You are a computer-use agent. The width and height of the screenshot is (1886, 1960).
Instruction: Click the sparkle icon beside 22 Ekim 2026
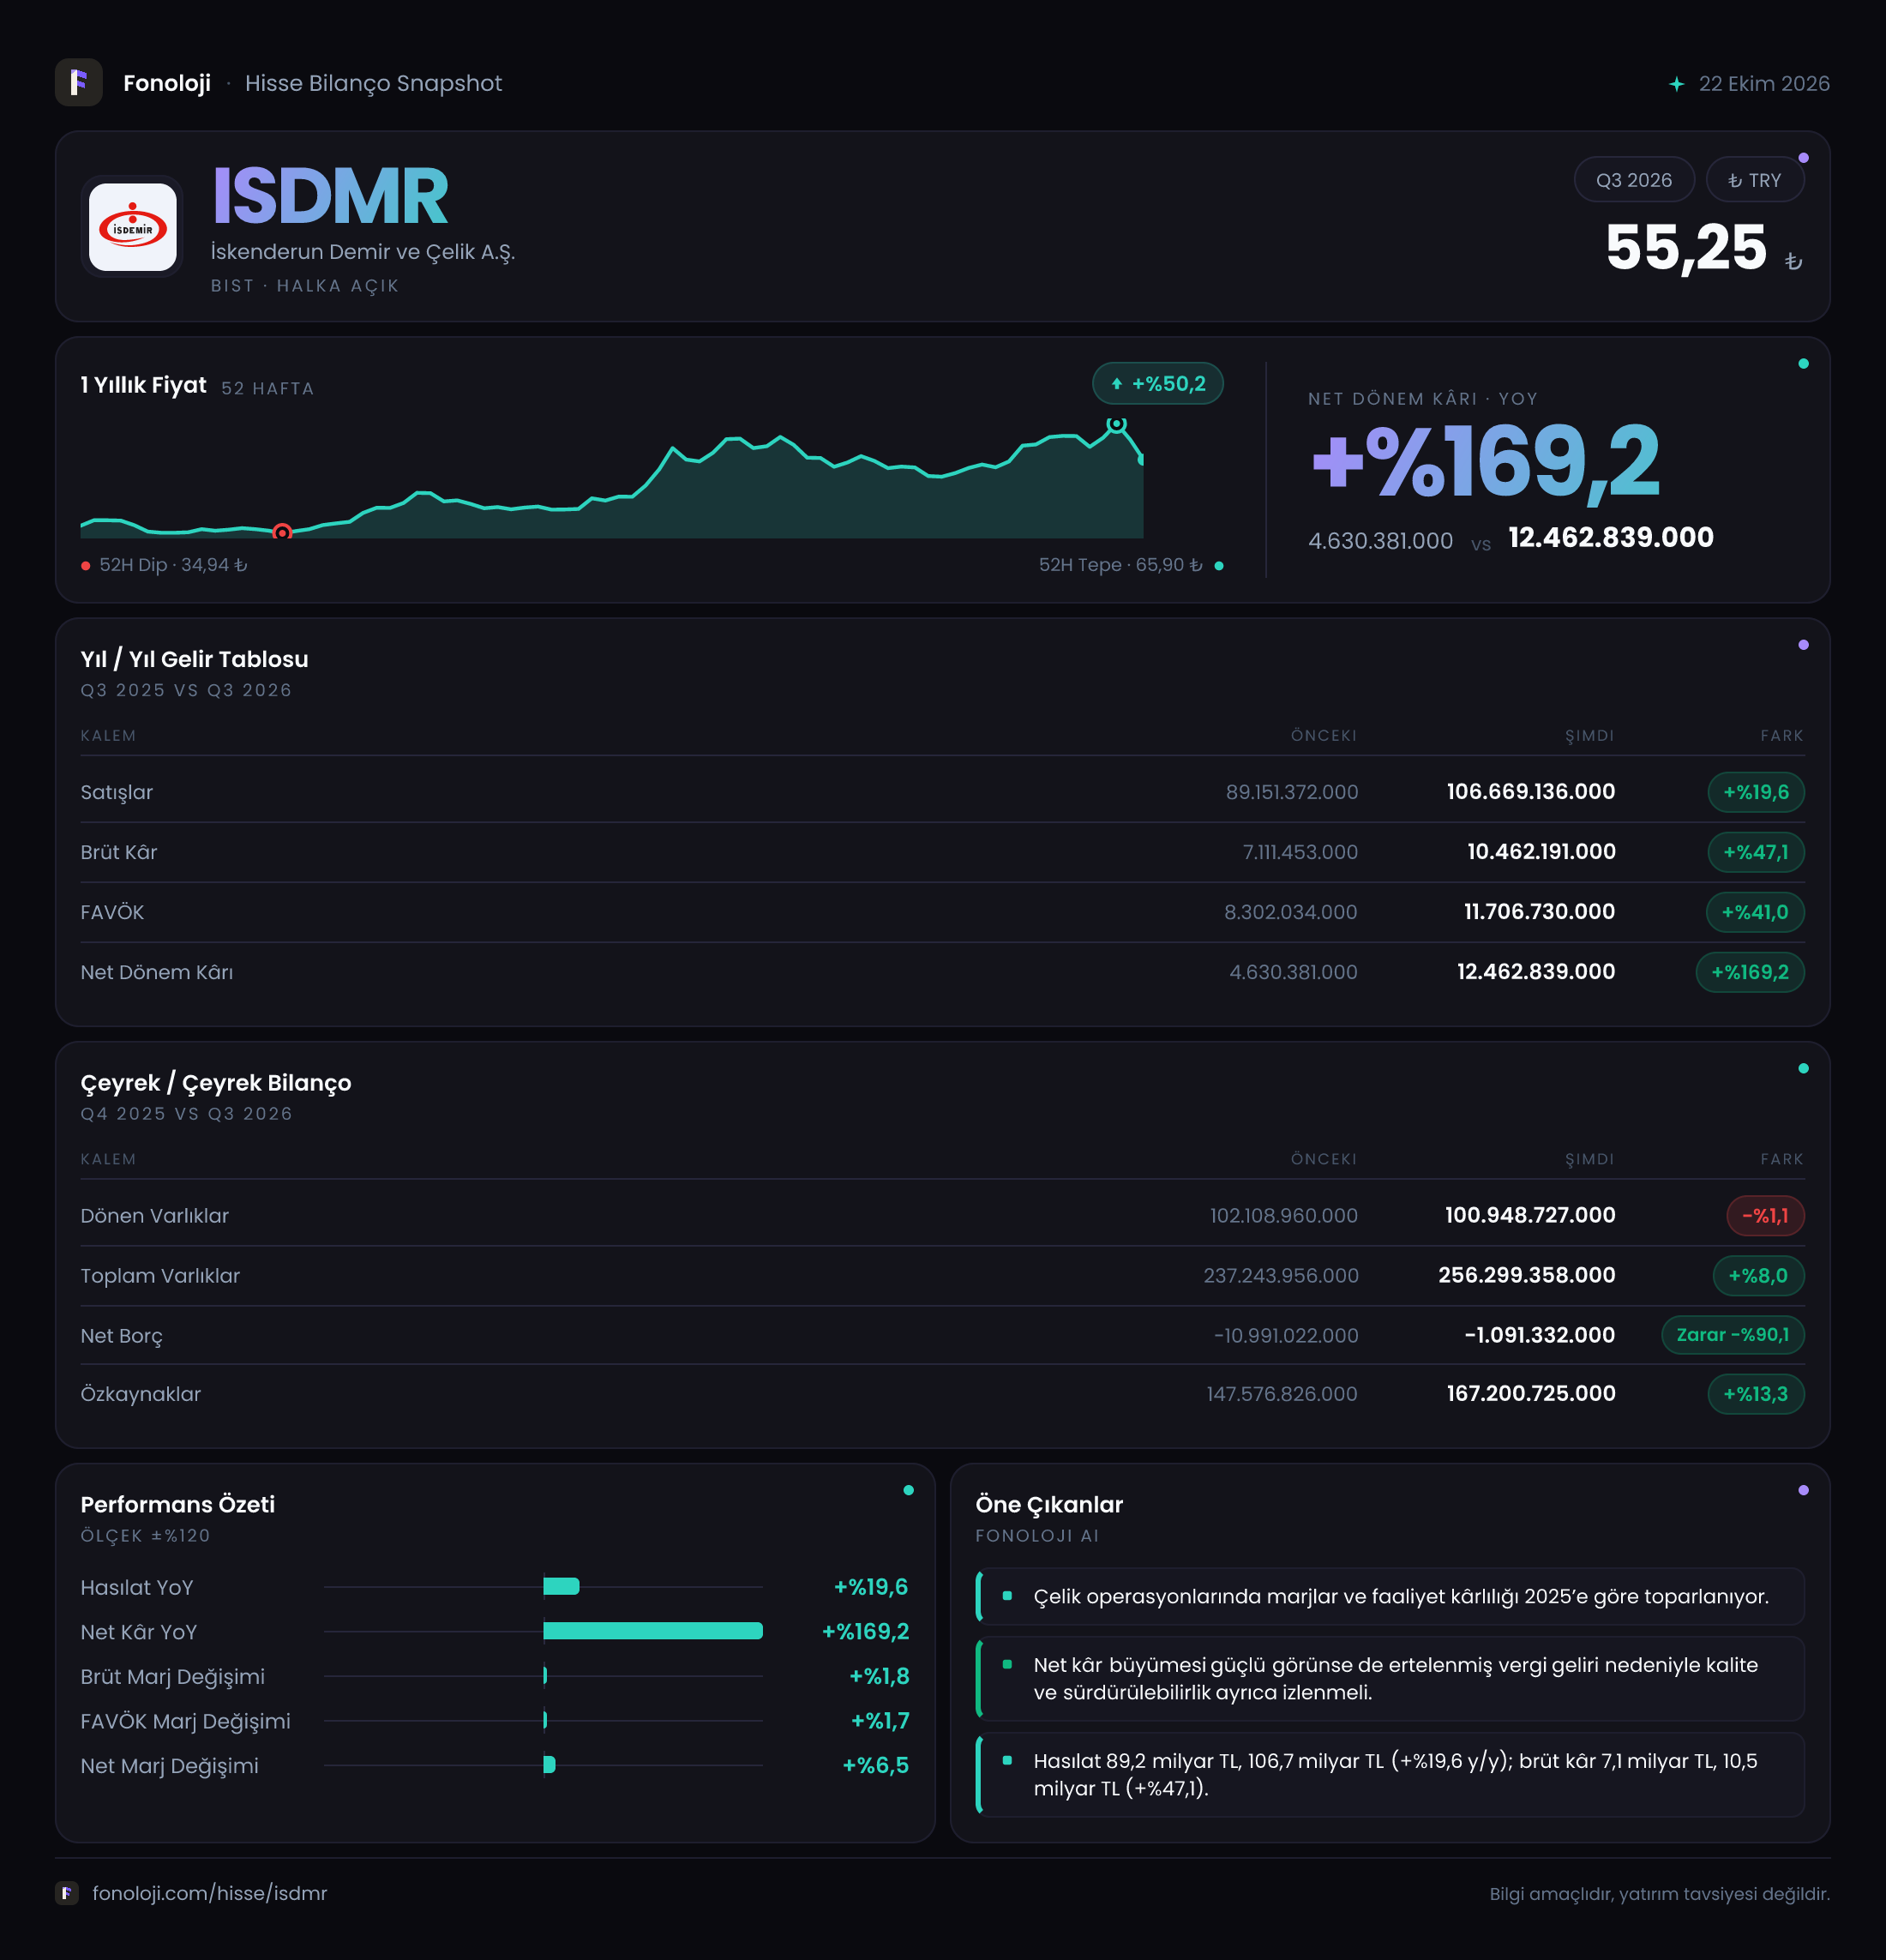coord(1676,84)
